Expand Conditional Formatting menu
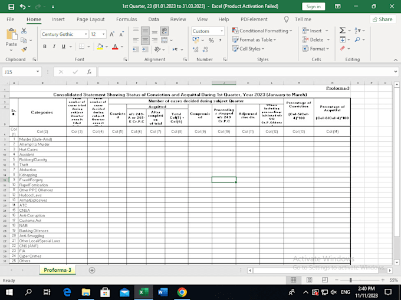 point(262,31)
